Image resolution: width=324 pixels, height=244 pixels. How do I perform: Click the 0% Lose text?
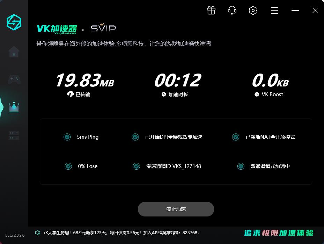point(88,166)
